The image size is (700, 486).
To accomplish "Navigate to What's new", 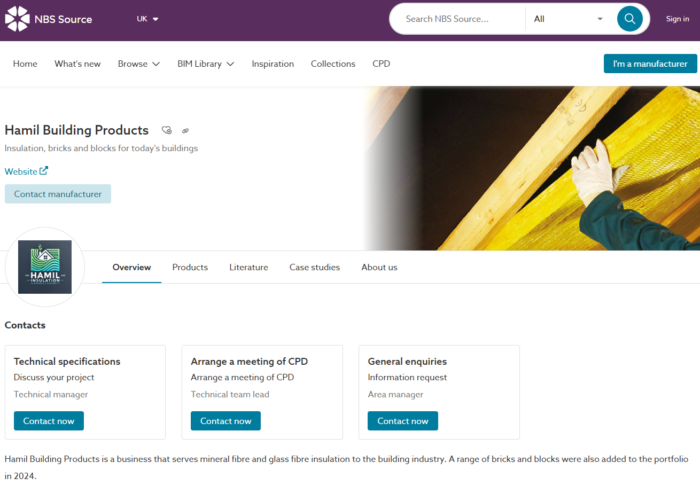I will [77, 64].
